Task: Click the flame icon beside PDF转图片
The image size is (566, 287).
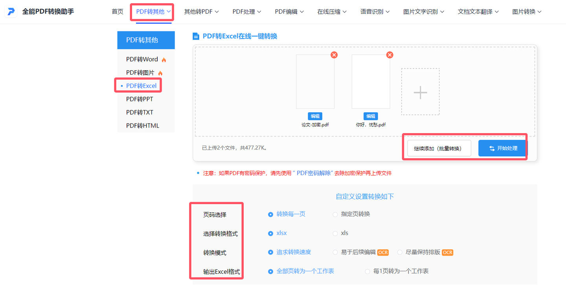Action: tap(160, 73)
